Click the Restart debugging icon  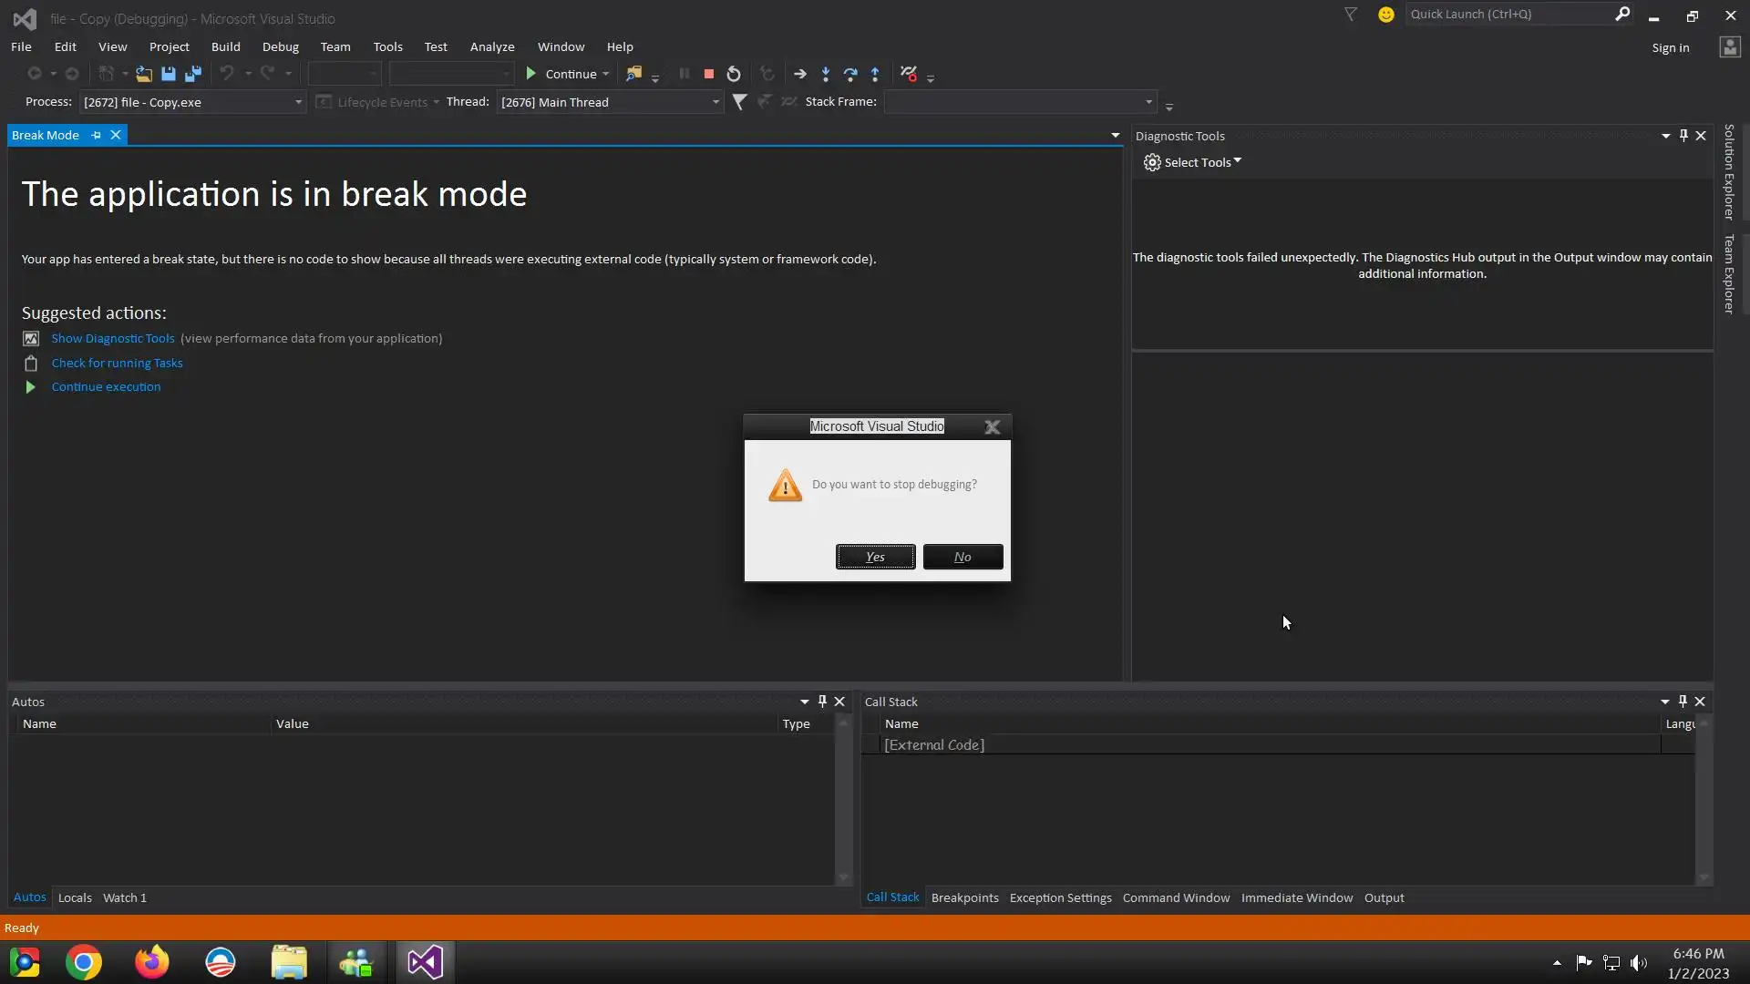[x=734, y=74]
